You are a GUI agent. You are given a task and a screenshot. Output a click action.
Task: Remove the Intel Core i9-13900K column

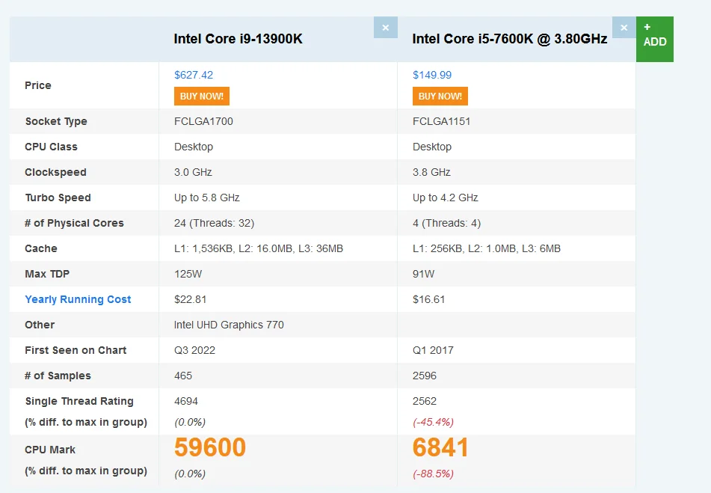pyautogui.click(x=386, y=28)
